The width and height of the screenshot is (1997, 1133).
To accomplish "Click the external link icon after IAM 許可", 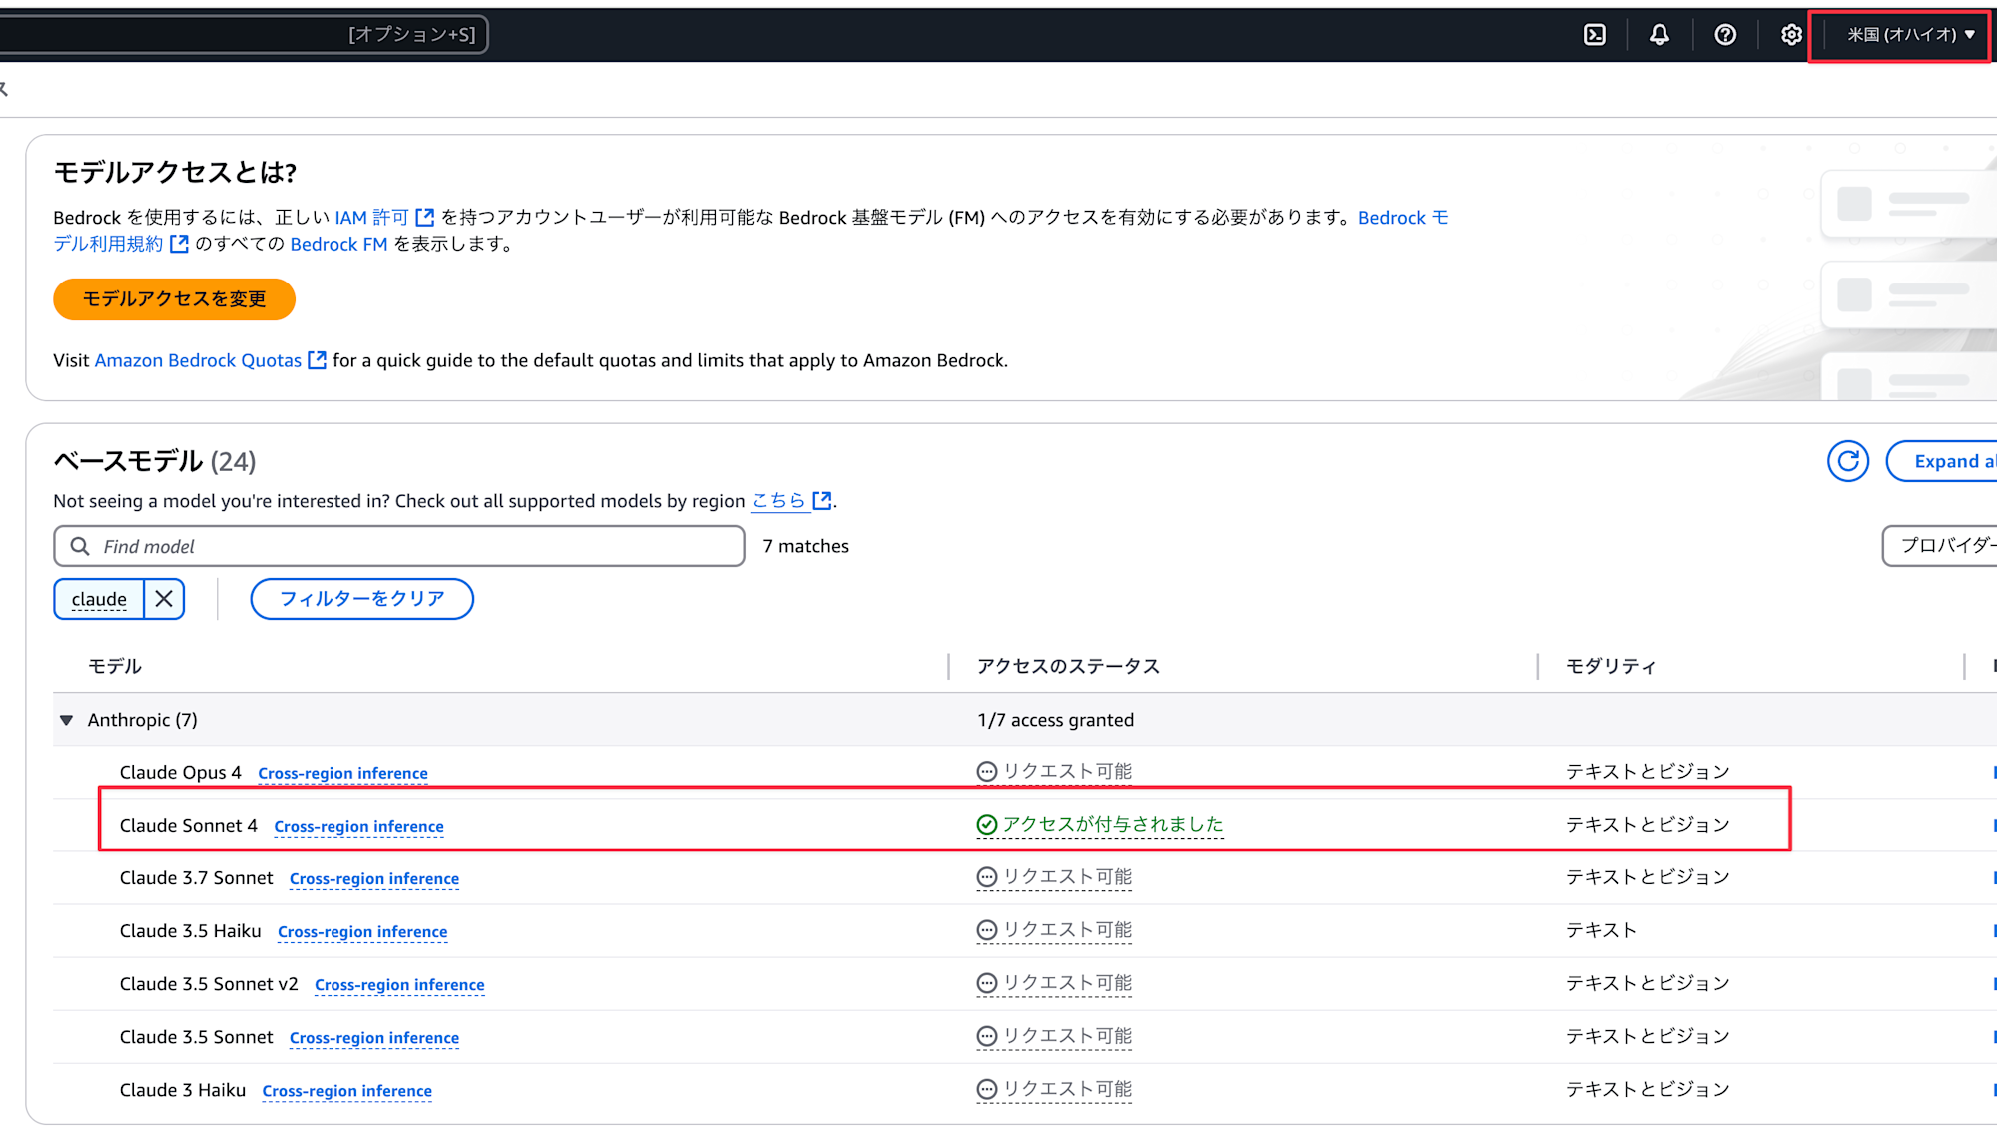I will point(424,218).
